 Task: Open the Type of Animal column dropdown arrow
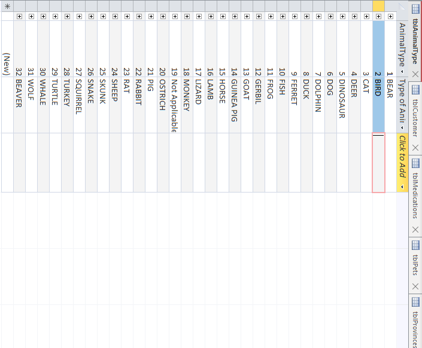coord(402,128)
